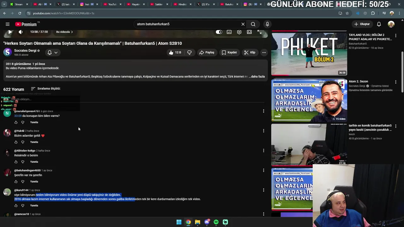Enter fullscreen mode
This screenshot has height=227, width=404.
click(259, 32)
